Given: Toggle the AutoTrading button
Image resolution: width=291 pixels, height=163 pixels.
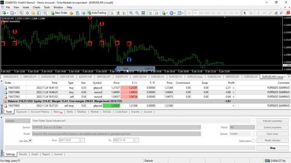Looking at the screenshot, I should click(97, 13).
